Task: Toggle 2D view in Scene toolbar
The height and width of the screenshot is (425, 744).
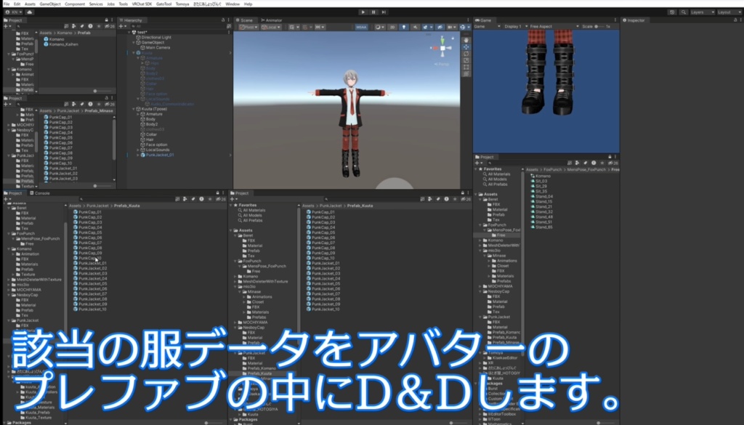Action: [392, 27]
